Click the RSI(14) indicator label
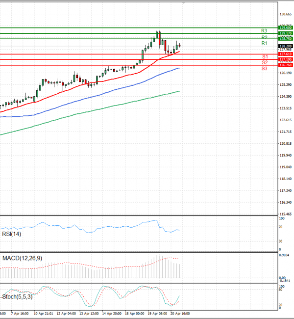Image resolution: width=294 pixels, height=319 pixels. click(x=13, y=235)
